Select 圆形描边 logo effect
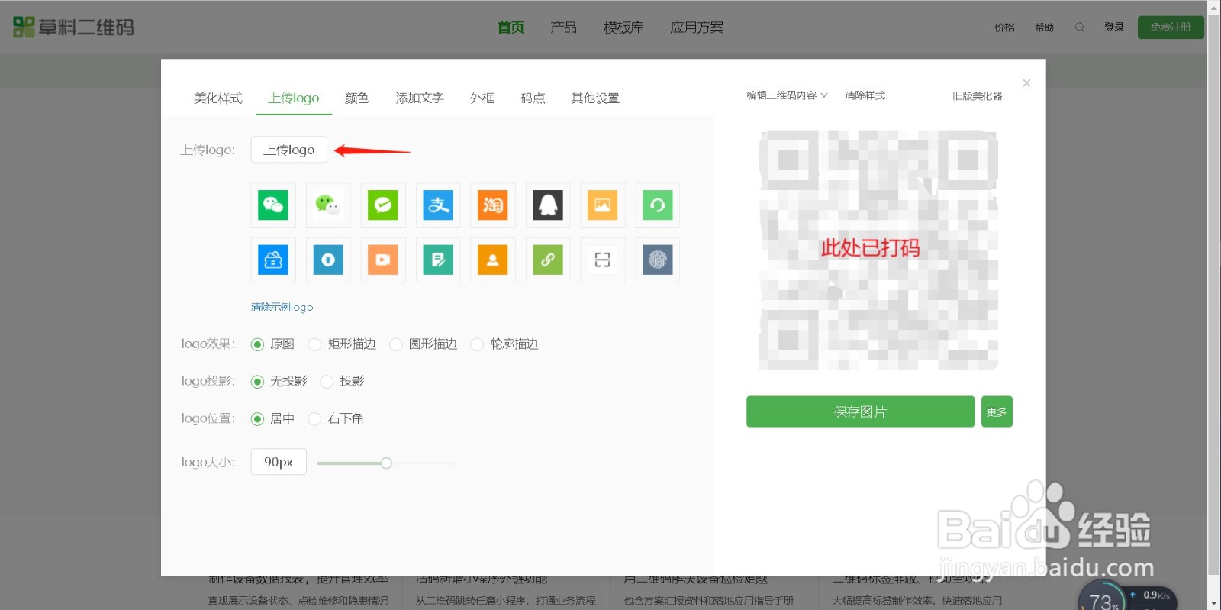Image resolution: width=1221 pixels, height=610 pixels. (395, 344)
